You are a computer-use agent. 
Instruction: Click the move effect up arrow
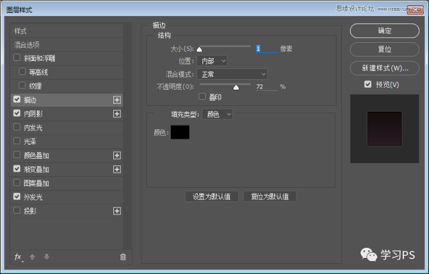coord(32,257)
